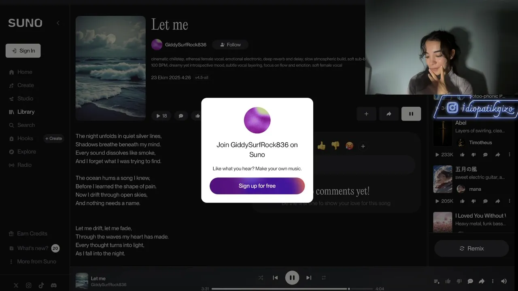Skip to next track
518x291 pixels.
point(309,278)
